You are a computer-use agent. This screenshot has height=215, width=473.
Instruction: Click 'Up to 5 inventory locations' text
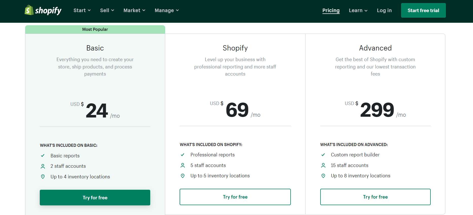220,176
